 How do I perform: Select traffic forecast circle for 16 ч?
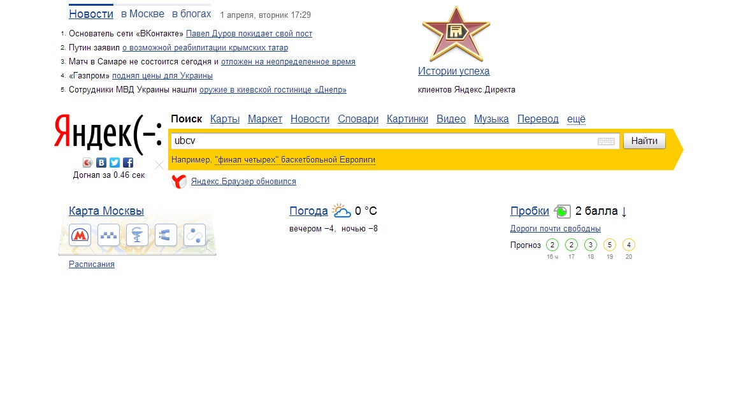click(x=552, y=245)
